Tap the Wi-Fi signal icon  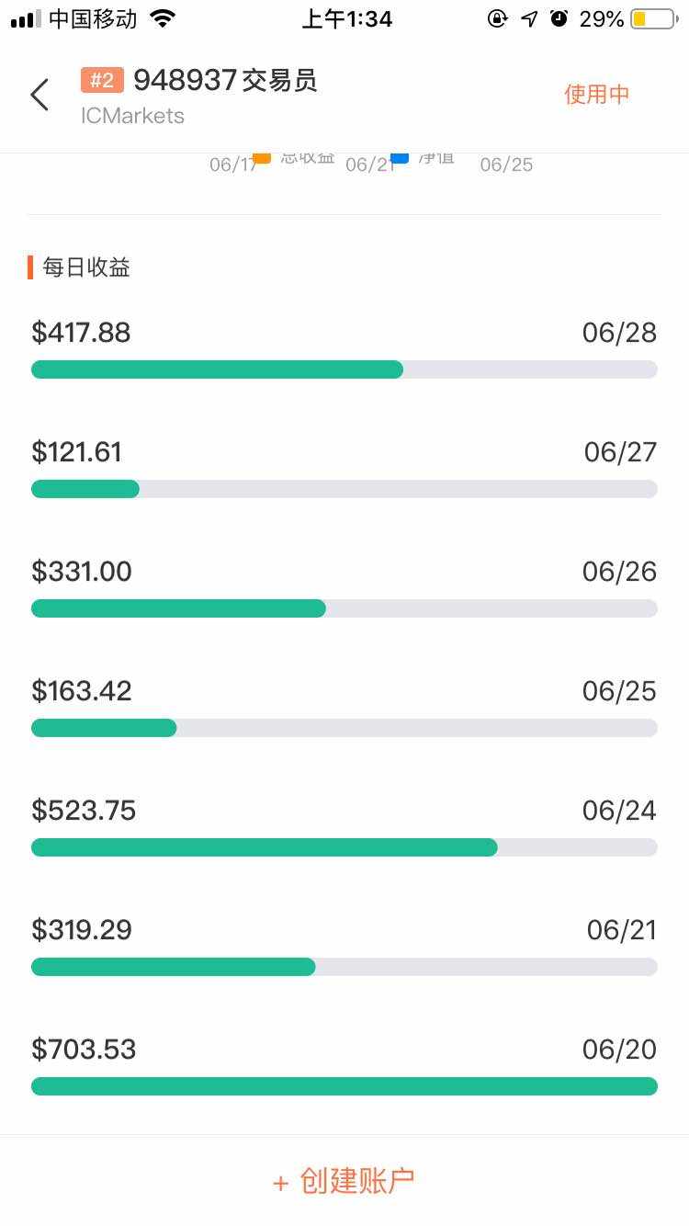(164, 18)
